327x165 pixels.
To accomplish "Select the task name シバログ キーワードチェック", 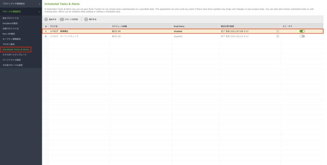I will 64,36.
